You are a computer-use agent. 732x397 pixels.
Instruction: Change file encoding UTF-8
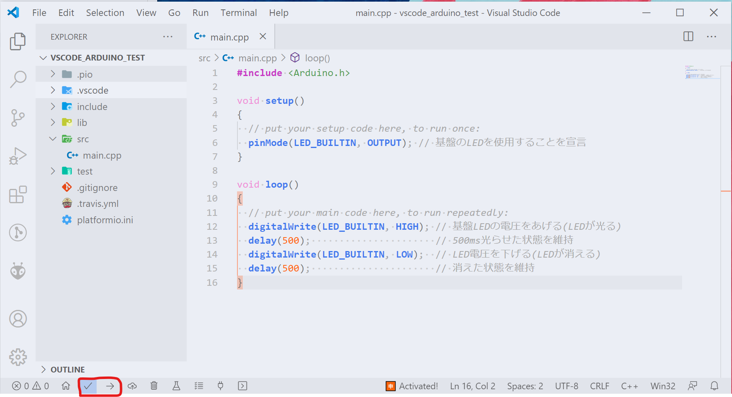567,386
